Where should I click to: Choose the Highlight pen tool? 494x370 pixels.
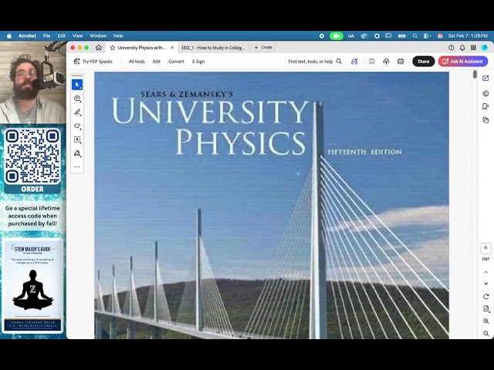(77, 113)
